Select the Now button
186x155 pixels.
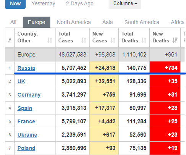click(x=15, y=4)
